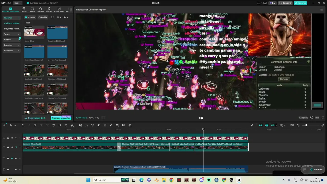Open the media sort order dropdown
The width and height of the screenshot is (327, 184).
59,17
